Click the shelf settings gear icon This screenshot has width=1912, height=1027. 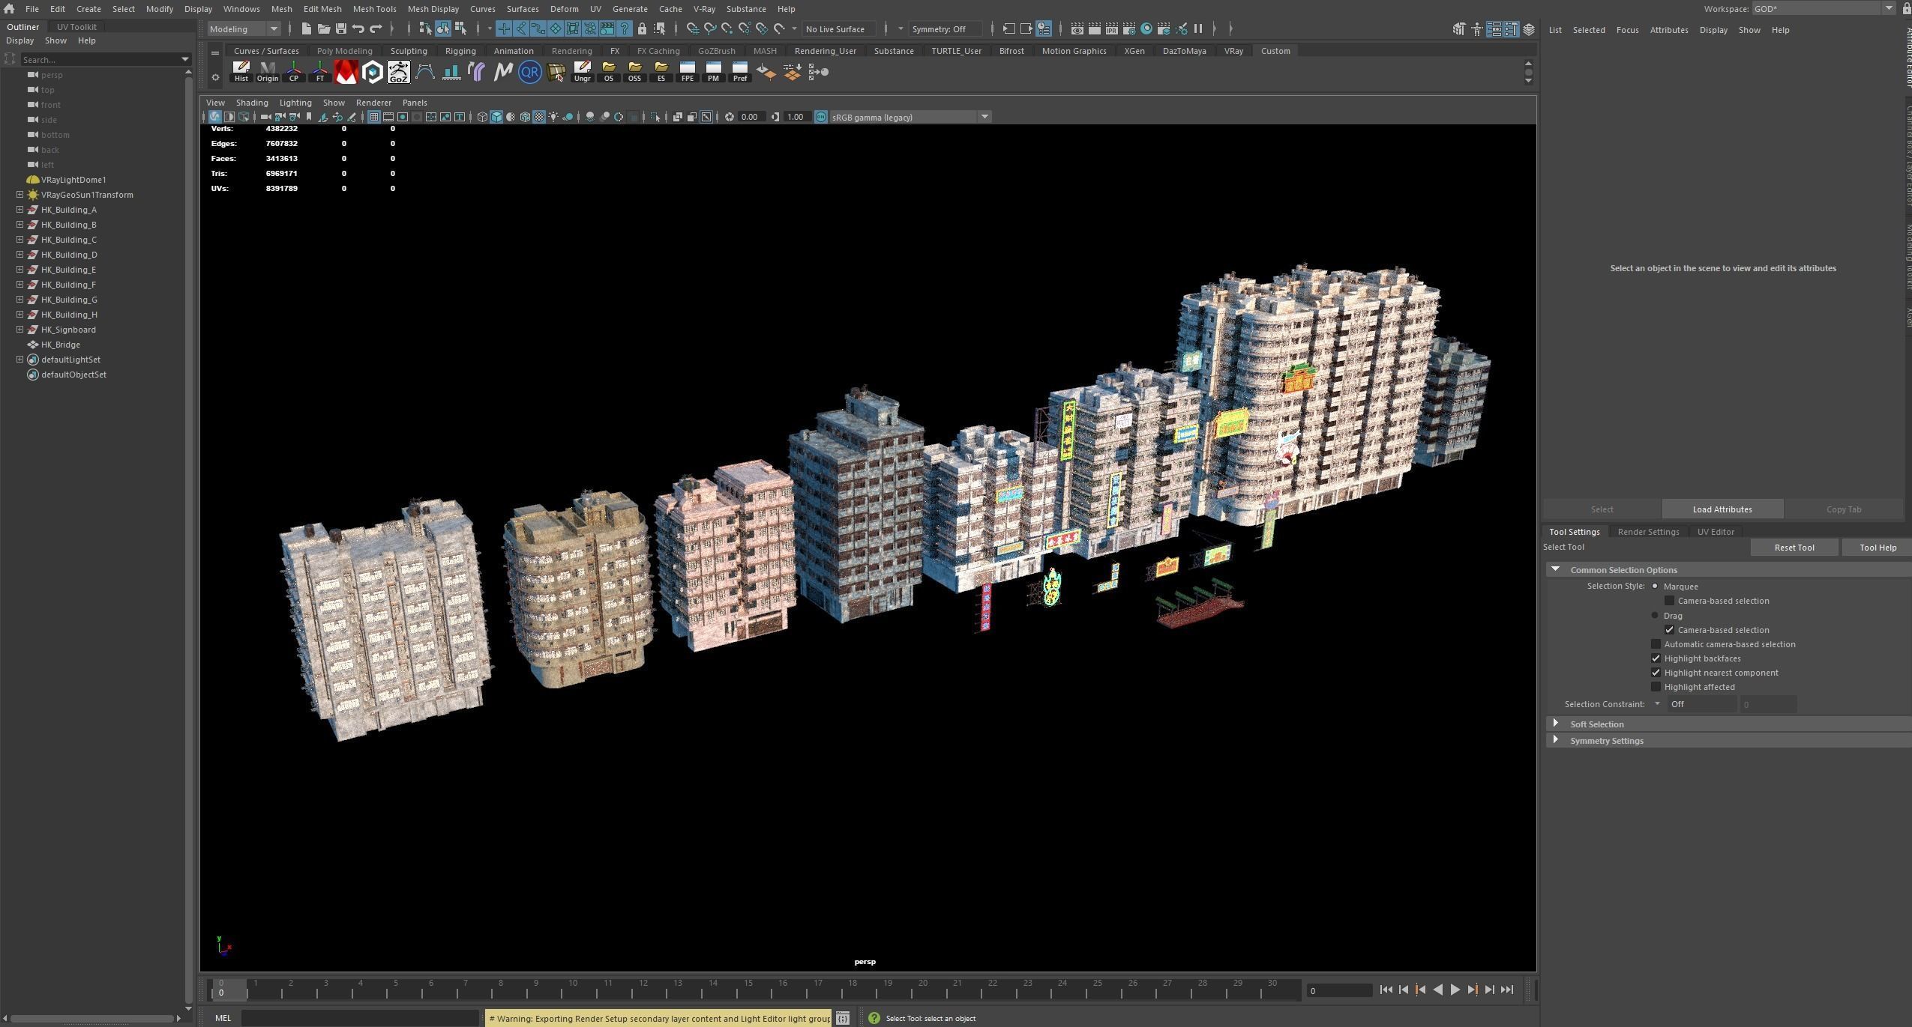click(x=215, y=76)
